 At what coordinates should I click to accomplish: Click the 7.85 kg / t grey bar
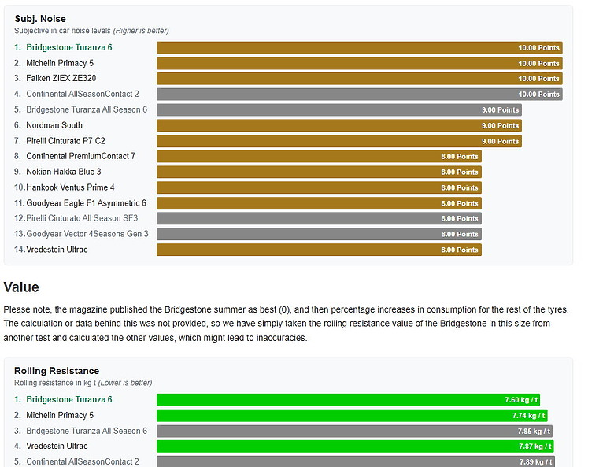(354, 432)
